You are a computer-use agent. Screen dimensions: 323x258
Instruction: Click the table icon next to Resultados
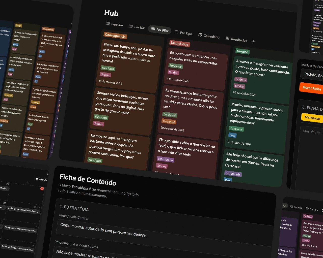pos(228,39)
